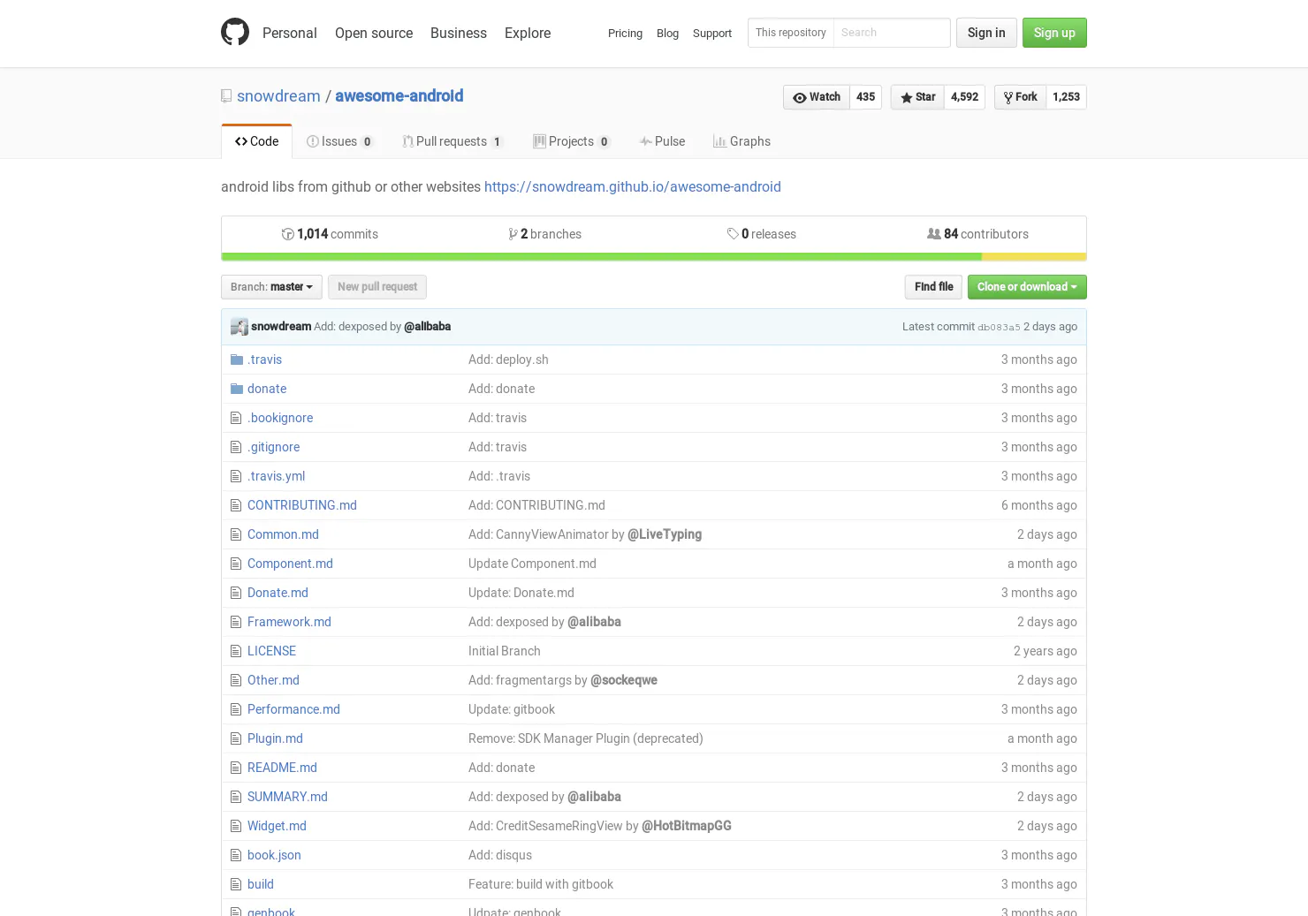Viewport: 1308px width, 916px height.
Task: Expand the Clone or download dropdown
Action: (x=1027, y=287)
